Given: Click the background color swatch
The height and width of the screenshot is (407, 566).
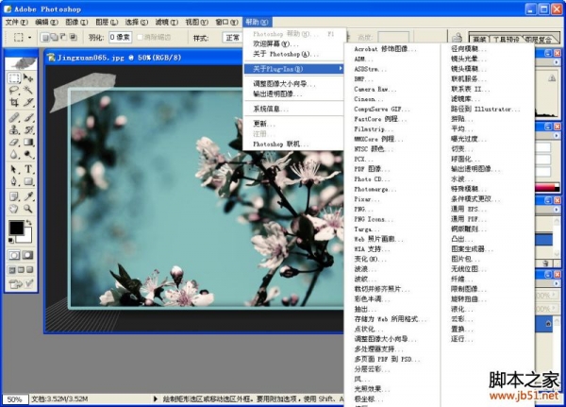Looking at the screenshot, I should pyautogui.click(x=26, y=237).
